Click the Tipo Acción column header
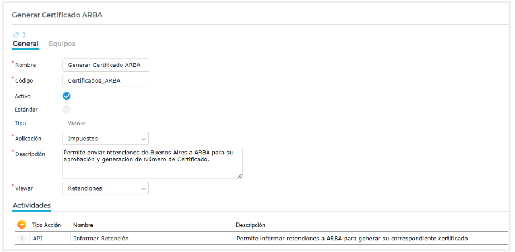 click(46, 225)
